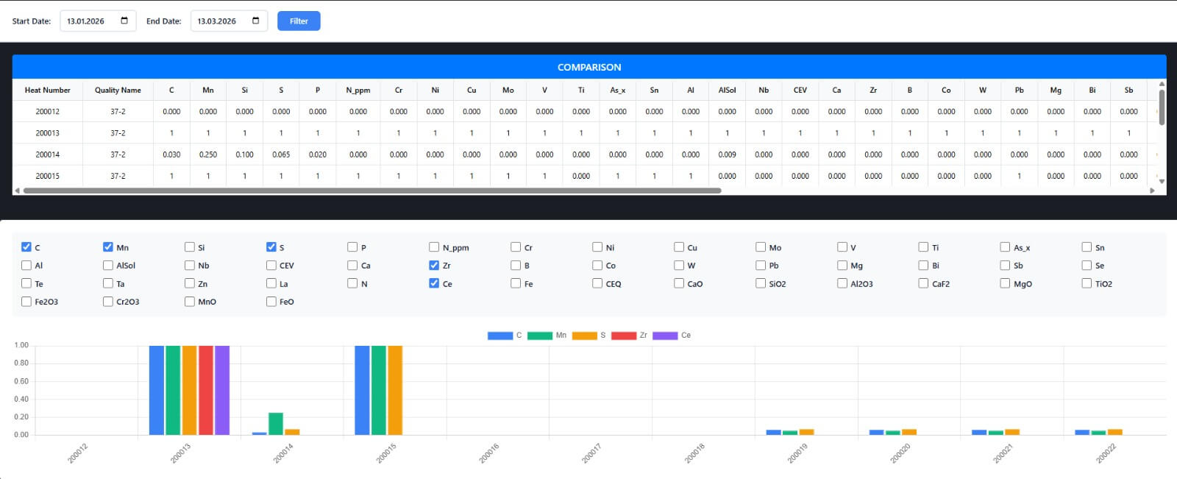Click the table's scroll right arrow

[1152, 191]
